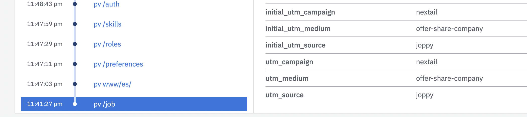527x117 pixels.
Task: Click the timeline dot beside 11:47:11 pm
Action: pyautogui.click(x=75, y=64)
